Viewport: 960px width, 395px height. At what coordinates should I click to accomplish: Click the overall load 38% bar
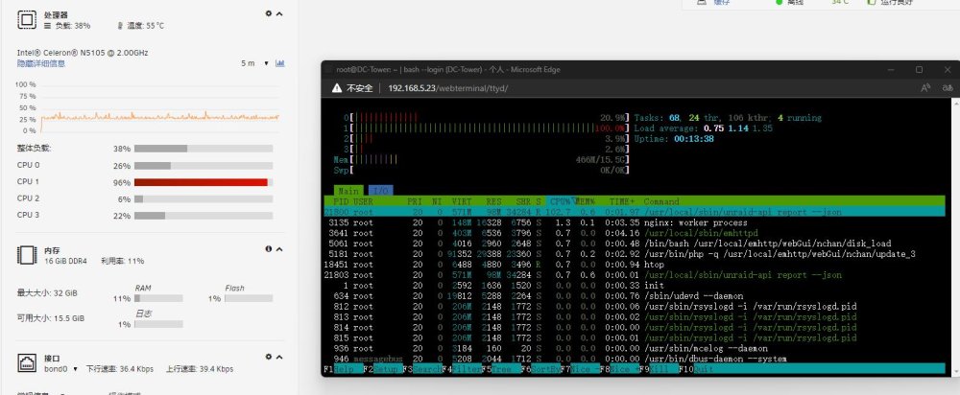click(x=204, y=149)
